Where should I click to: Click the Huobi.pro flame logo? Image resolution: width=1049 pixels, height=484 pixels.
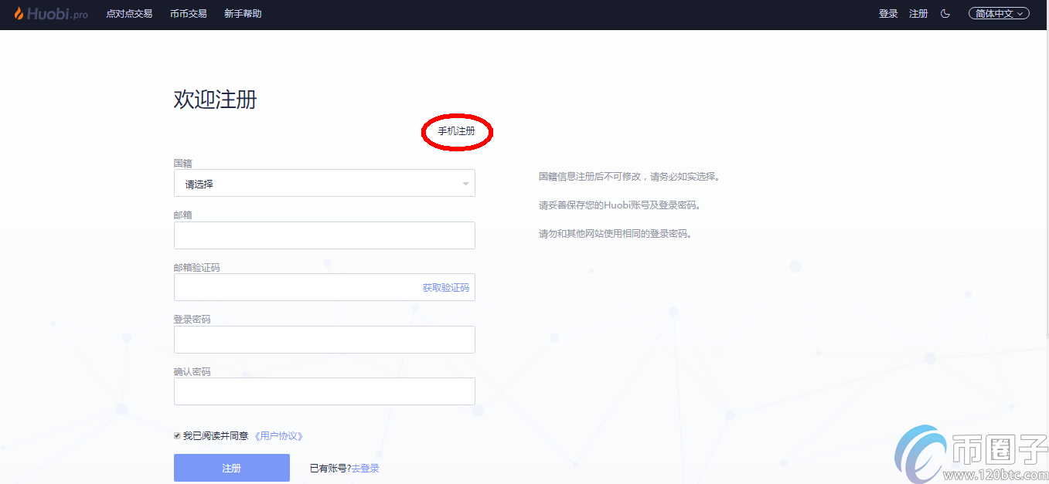pos(19,13)
